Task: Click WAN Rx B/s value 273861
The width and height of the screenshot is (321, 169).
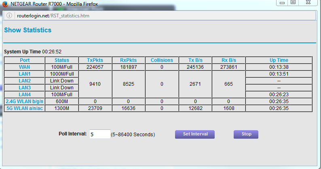Action: click(x=229, y=67)
